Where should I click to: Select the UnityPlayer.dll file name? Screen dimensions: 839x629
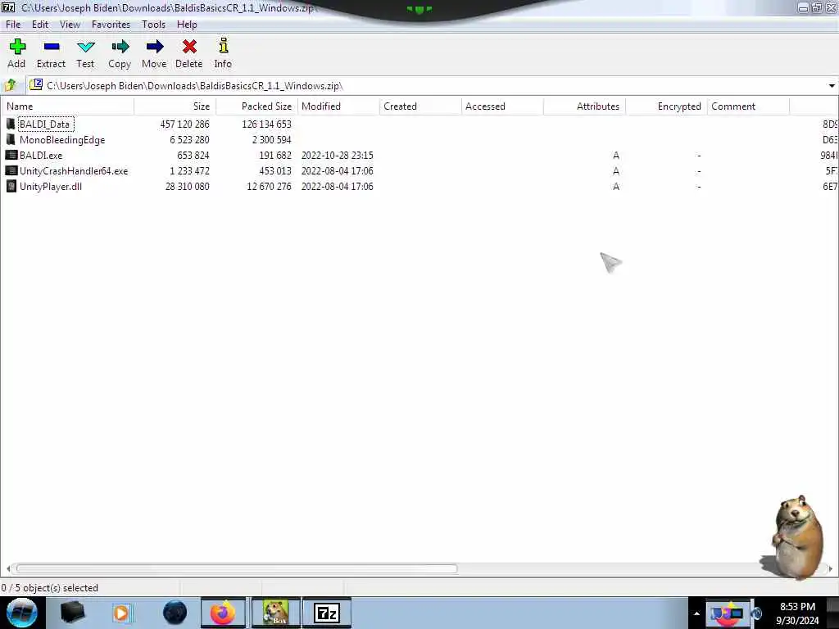click(51, 186)
